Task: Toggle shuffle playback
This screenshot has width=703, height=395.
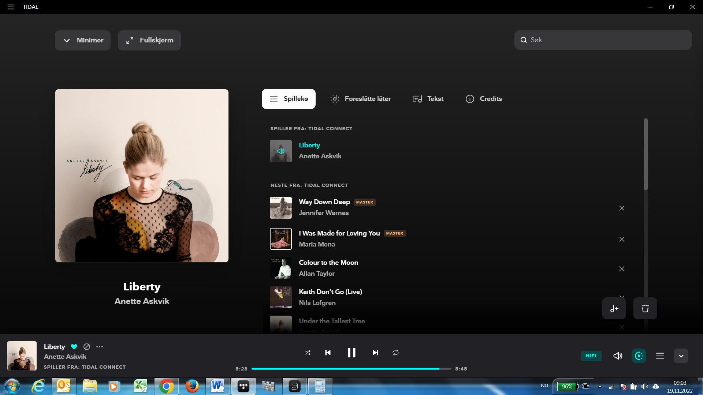Action: (308, 353)
